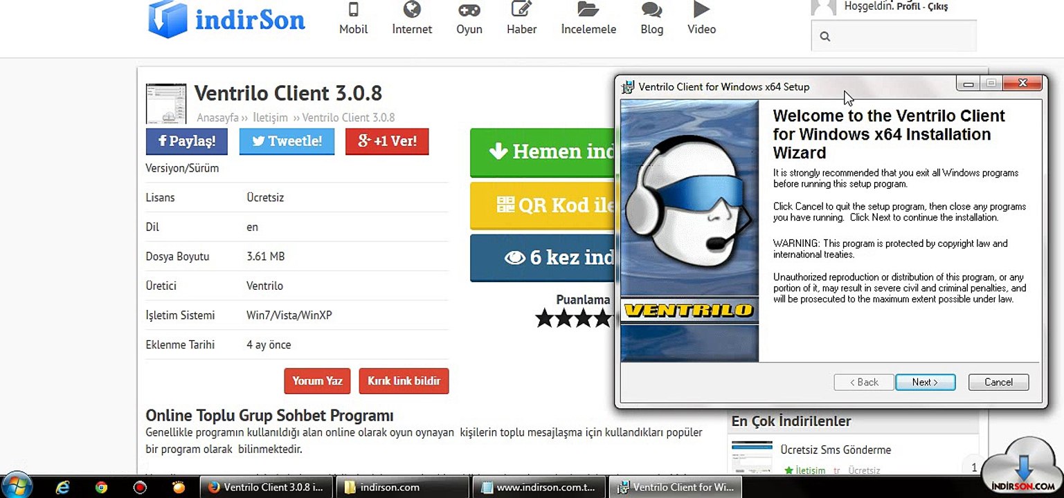Open the İletişim breadcrumb category
The width and height of the screenshot is (1064, 498).
[x=270, y=118]
